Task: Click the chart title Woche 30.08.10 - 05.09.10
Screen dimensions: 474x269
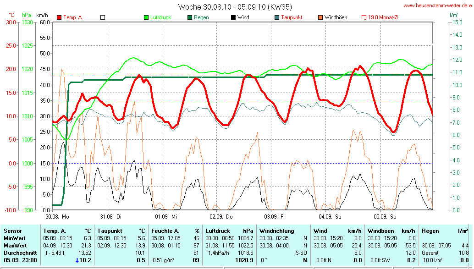Action: 235,7
